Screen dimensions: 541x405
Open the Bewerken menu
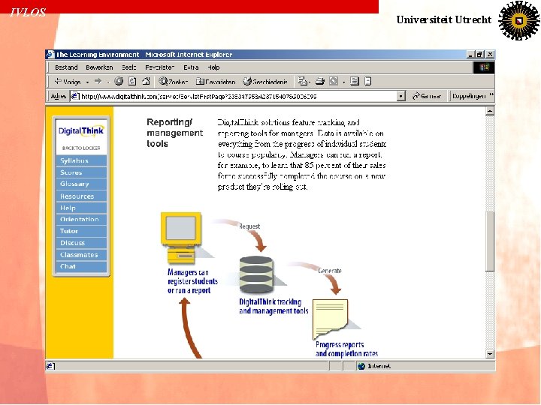coord(99,67)
